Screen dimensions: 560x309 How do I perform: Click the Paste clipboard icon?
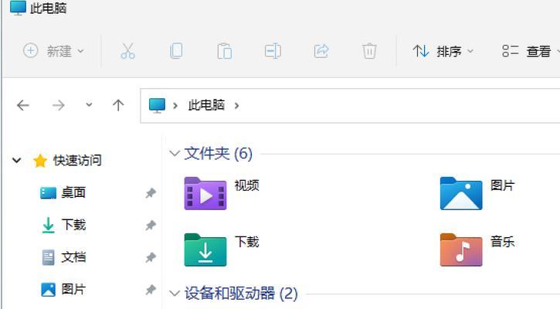(224, 51)
